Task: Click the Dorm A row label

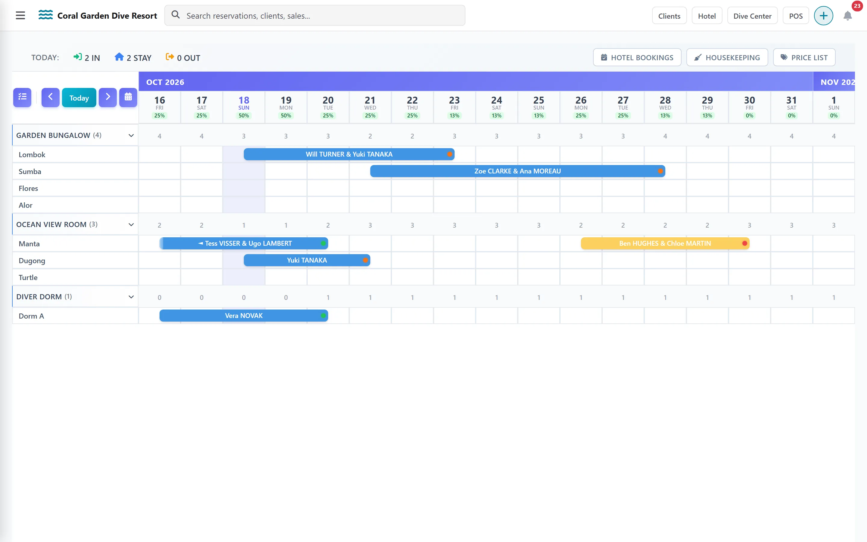Action: click(31, 316)
